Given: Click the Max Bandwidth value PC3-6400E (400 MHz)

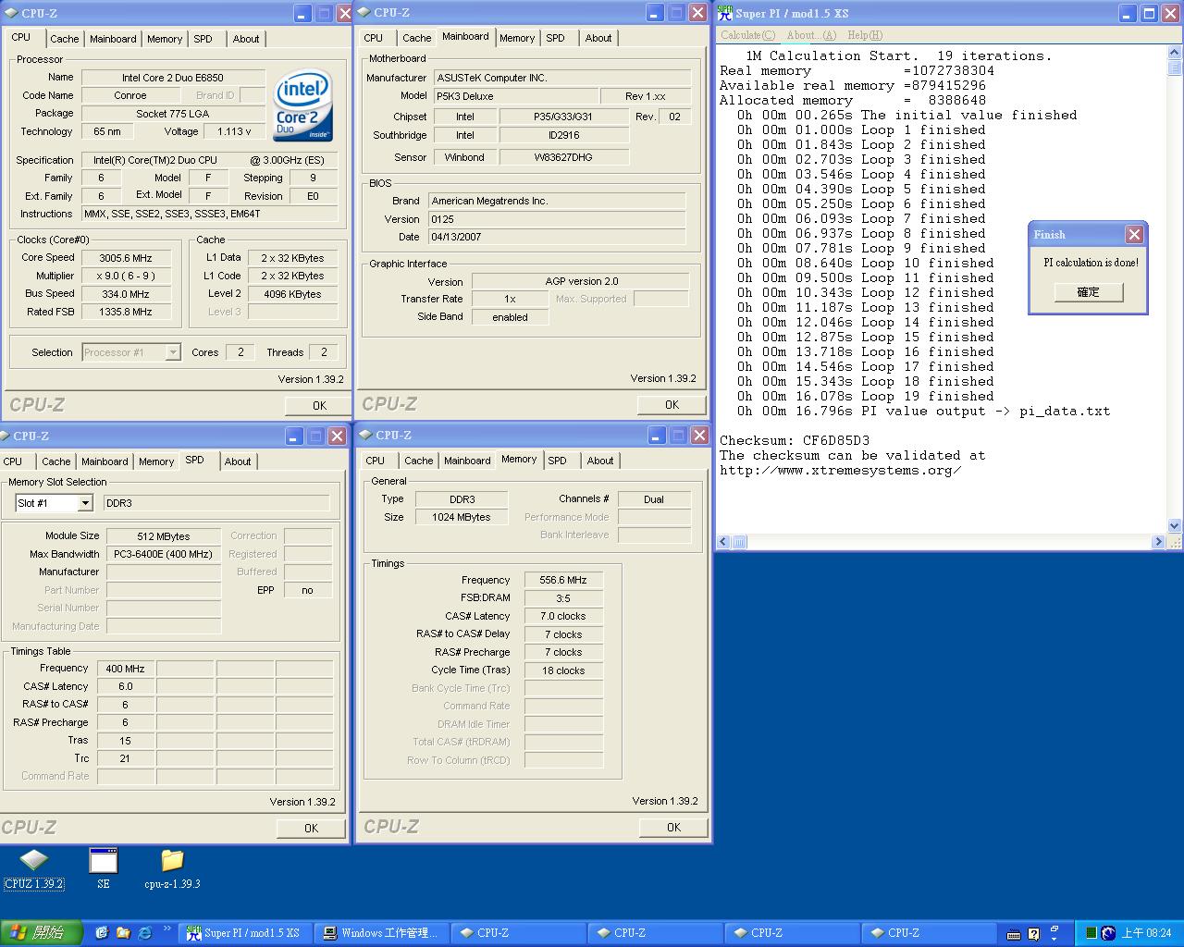Looking at the screenshot, I should [x=164, y=554].
